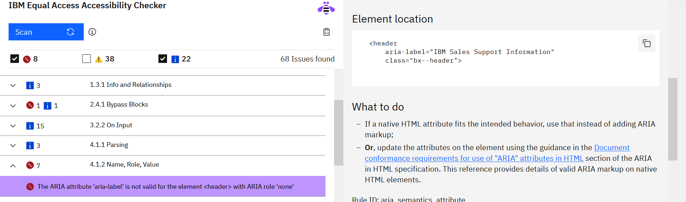
Task: Click the issue list vertical scrollbar
Action: pos(338,132)
